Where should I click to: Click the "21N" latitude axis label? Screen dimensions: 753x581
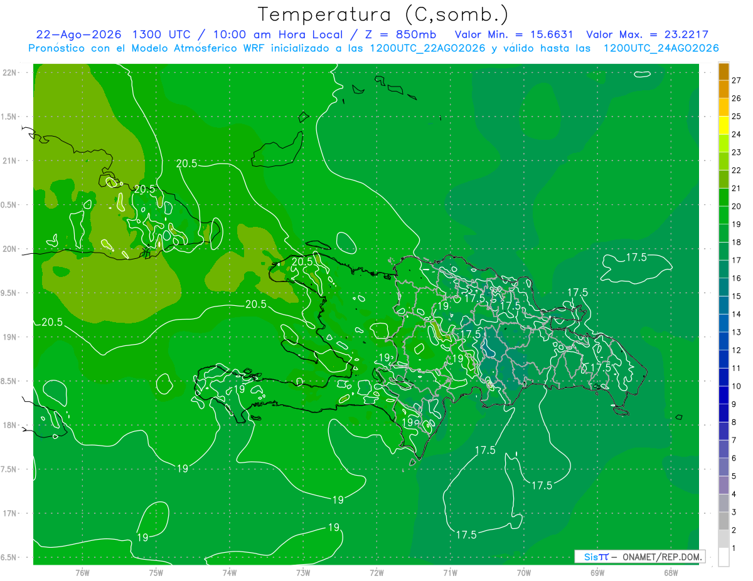click(11, 161)
